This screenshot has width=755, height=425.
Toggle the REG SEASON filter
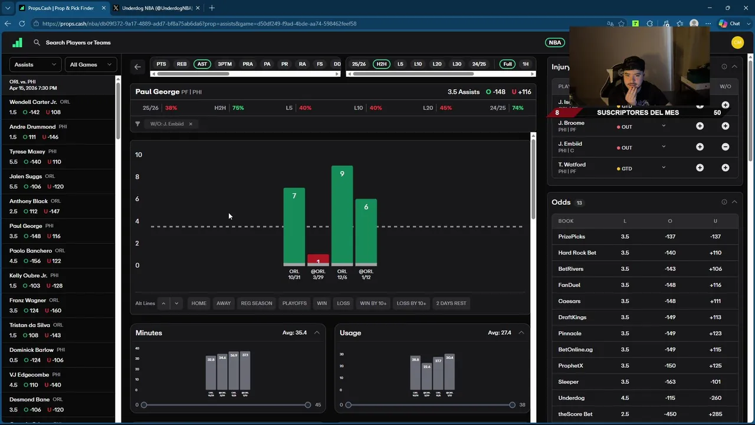click(x=257, y=303)
